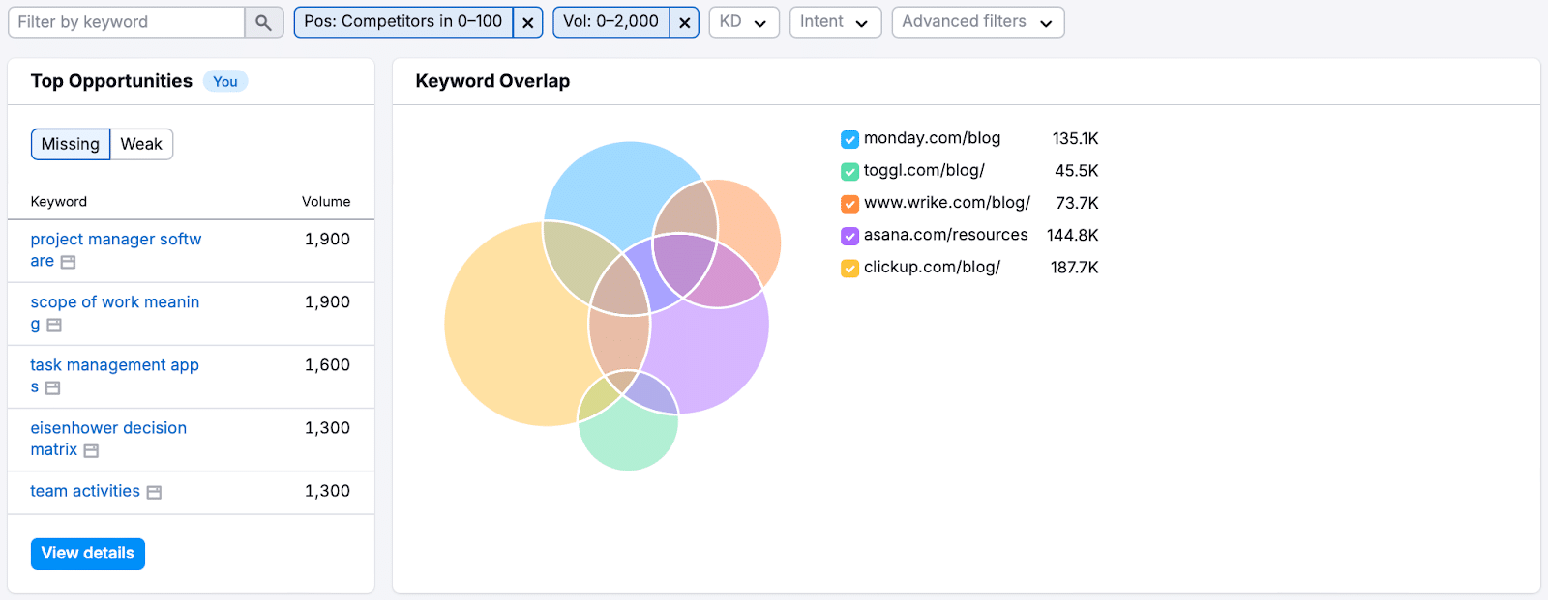The height and width of the screenshot is (600, 1548).
Task: Focus the Filter by keyword input field
Action: [x=126, y=22]
